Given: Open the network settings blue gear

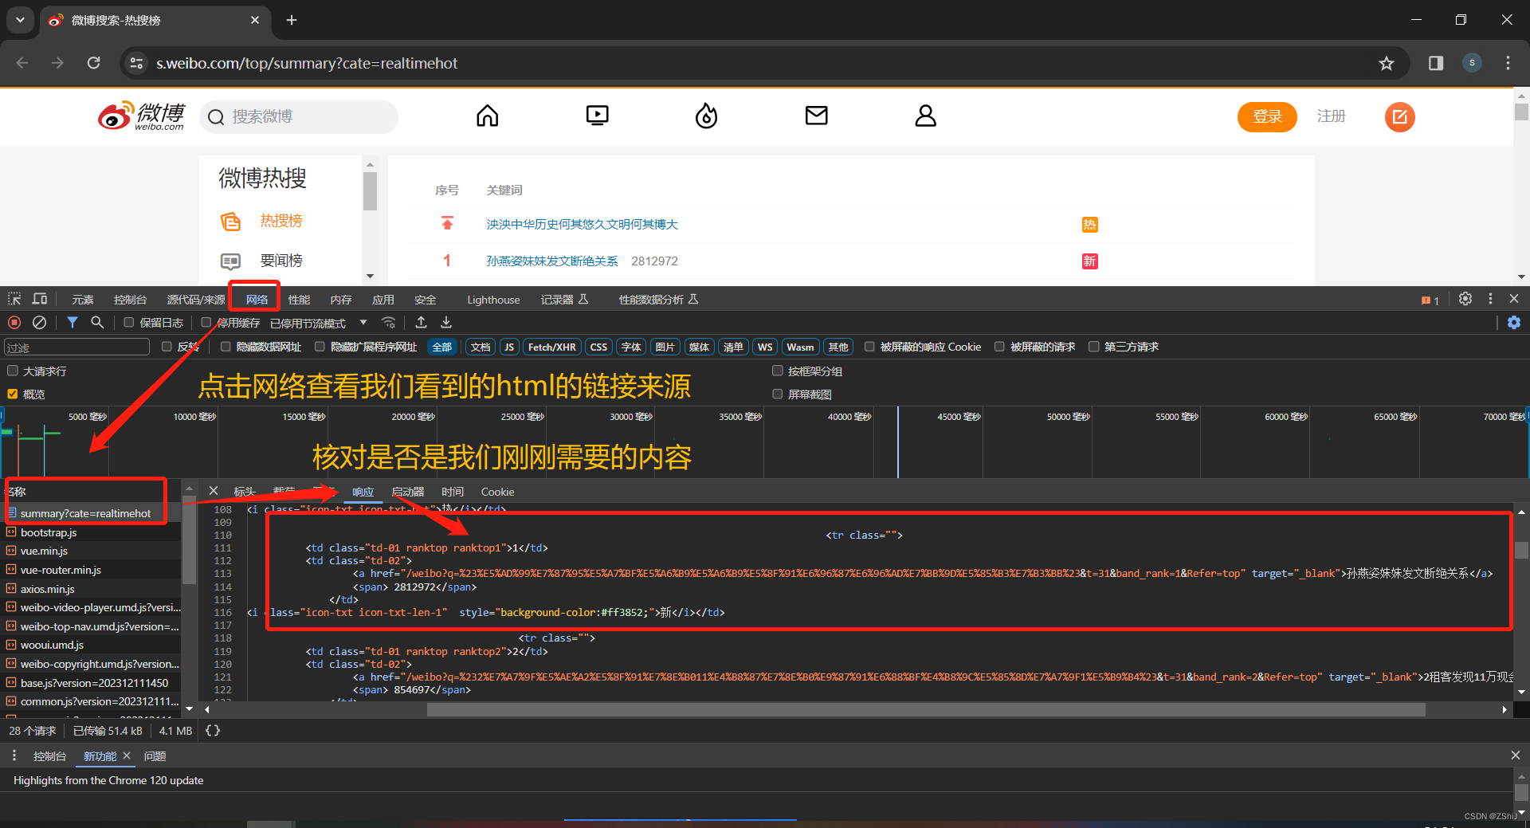Looking at the screenshot, I should click(x=1514, y=323).
